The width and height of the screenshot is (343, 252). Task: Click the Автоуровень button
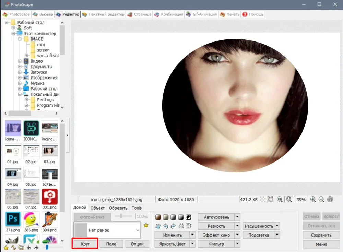(x=216, y=217)
